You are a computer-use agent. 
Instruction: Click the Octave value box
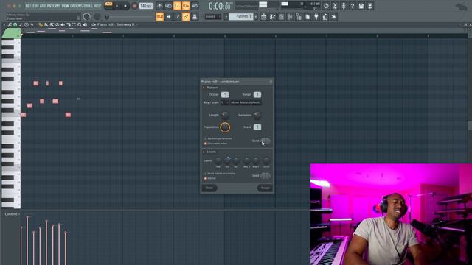pos(225,95)
